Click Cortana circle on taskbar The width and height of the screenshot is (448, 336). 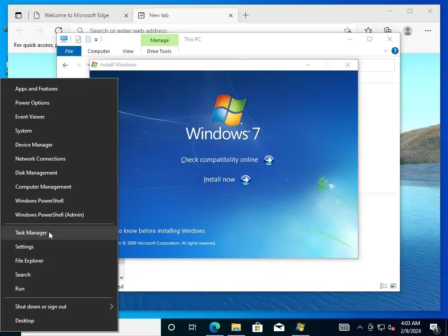tap(171, 327)
